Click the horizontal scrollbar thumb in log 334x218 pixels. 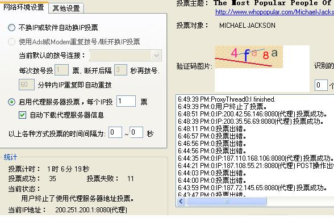227,201
